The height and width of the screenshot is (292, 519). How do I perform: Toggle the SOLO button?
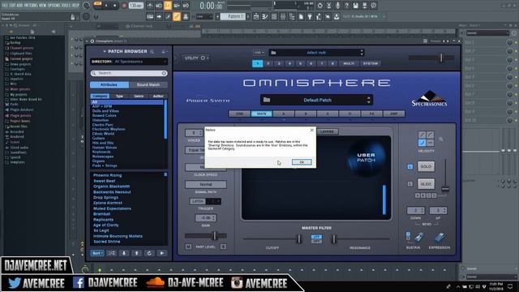[x=426, y=166]
